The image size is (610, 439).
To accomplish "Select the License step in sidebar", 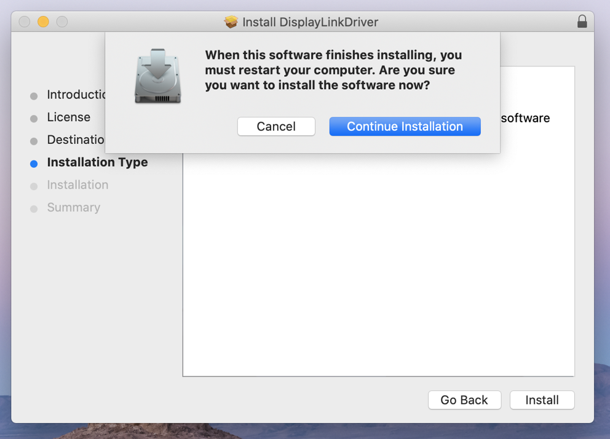I will pyautogui.click(x=68, y=117).
